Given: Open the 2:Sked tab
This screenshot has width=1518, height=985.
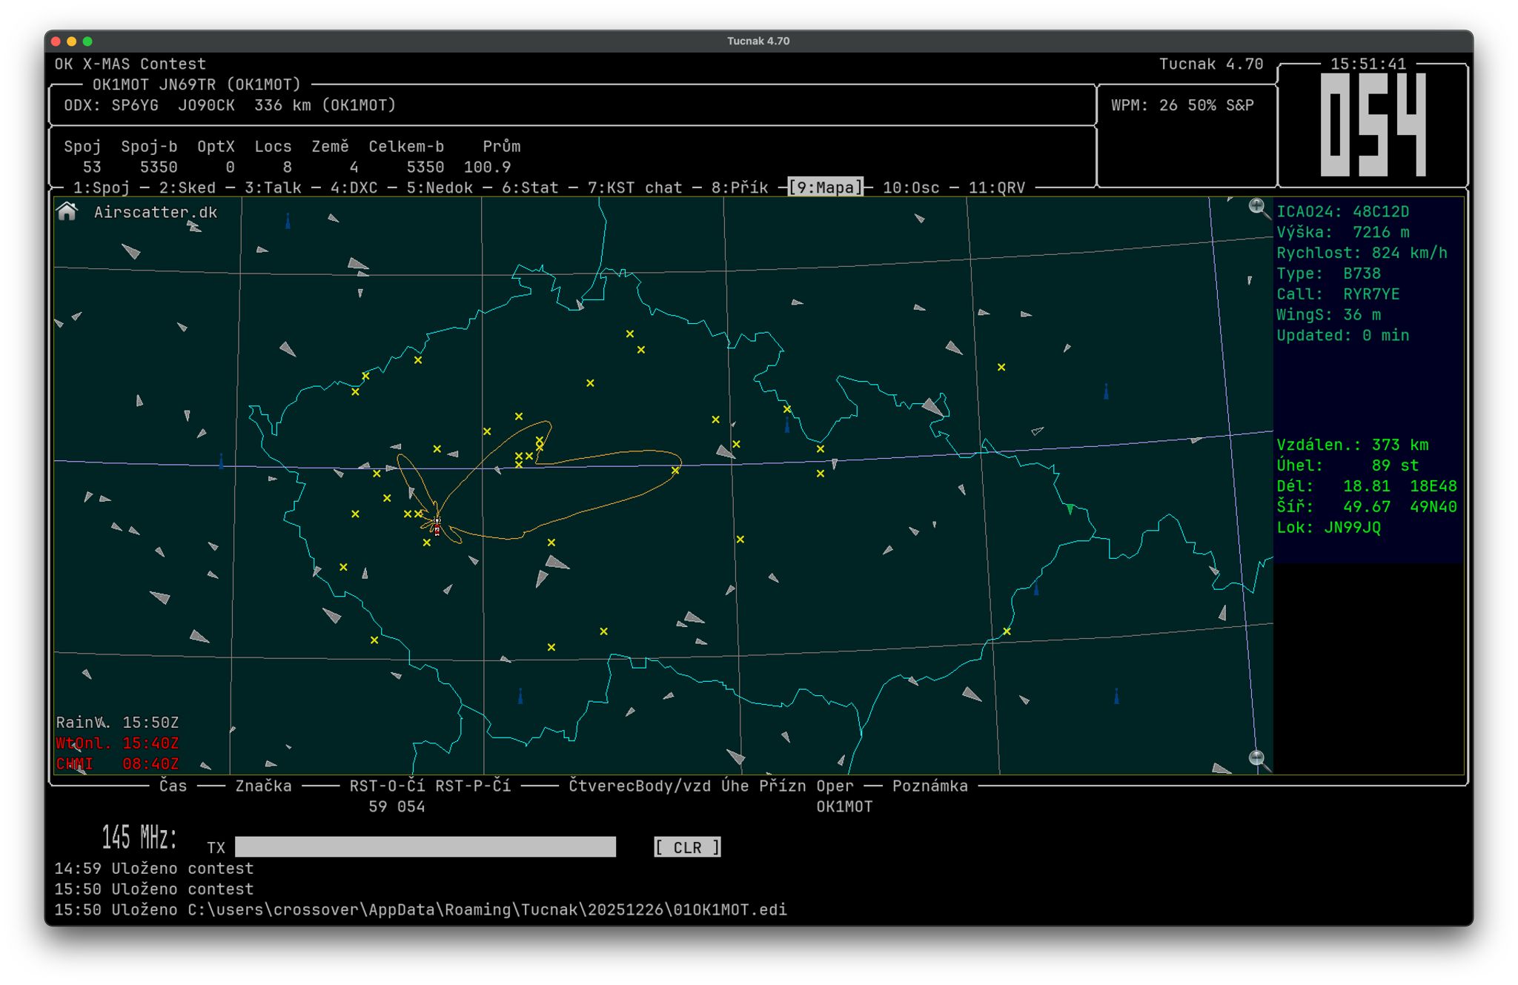Looking at the screenshot, I should [x=188, y=188].
